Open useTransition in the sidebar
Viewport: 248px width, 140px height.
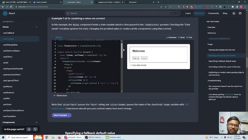coord(9,116)
